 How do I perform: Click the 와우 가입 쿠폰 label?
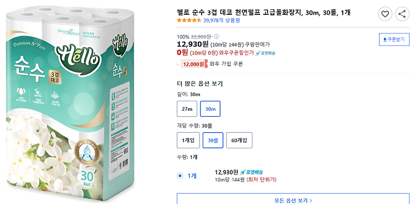coord(226,64)
